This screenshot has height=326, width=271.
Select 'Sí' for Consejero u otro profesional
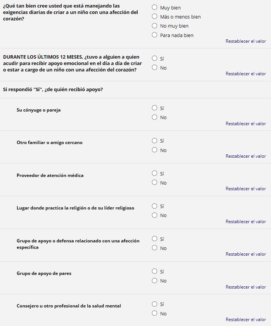154,304
